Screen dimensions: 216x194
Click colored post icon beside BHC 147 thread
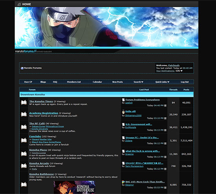click(x=123, y=182)
